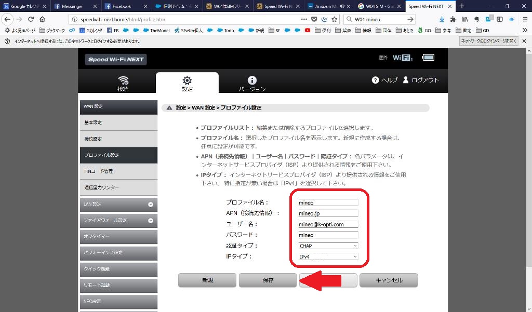The width and height of the screenshot is (532, 312).
Task: Go back to the previous page
Action: point(7,19)
